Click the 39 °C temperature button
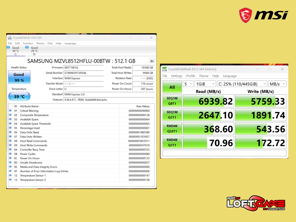Screen dimensions: 296x222 coord(19,97)
